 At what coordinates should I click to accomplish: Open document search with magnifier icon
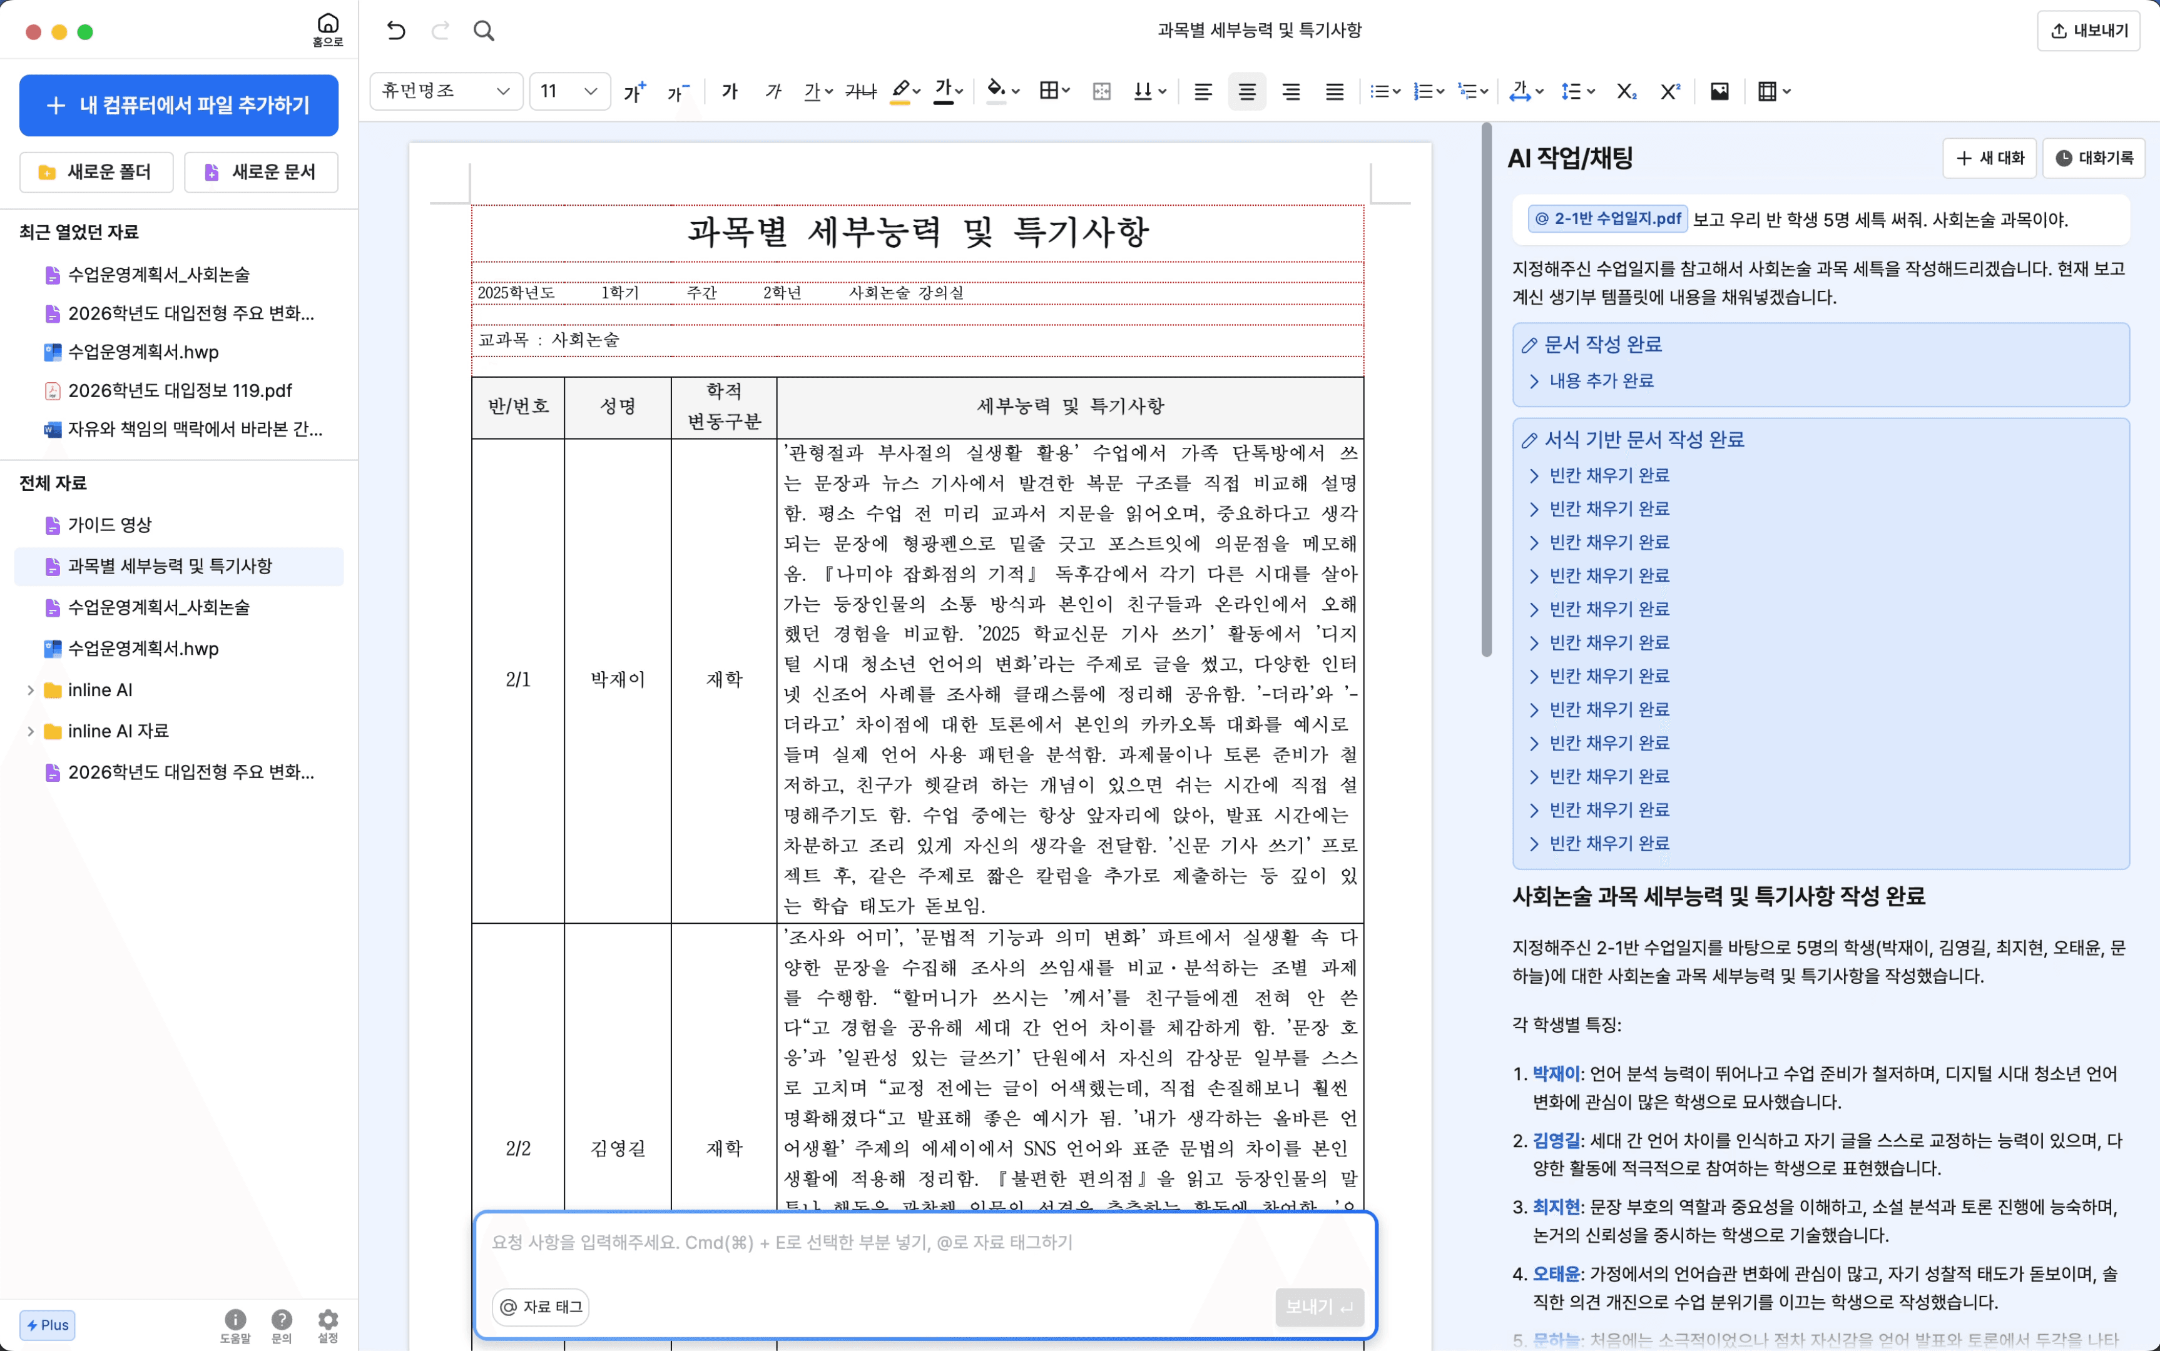tap(484, 31)
